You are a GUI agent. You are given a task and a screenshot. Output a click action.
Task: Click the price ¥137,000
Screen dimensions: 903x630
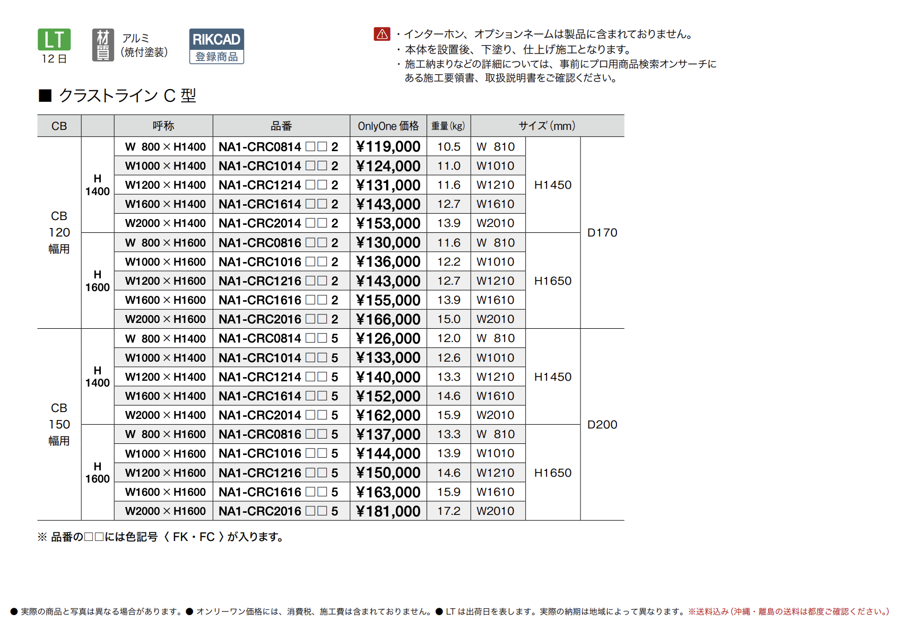point(388,434)
